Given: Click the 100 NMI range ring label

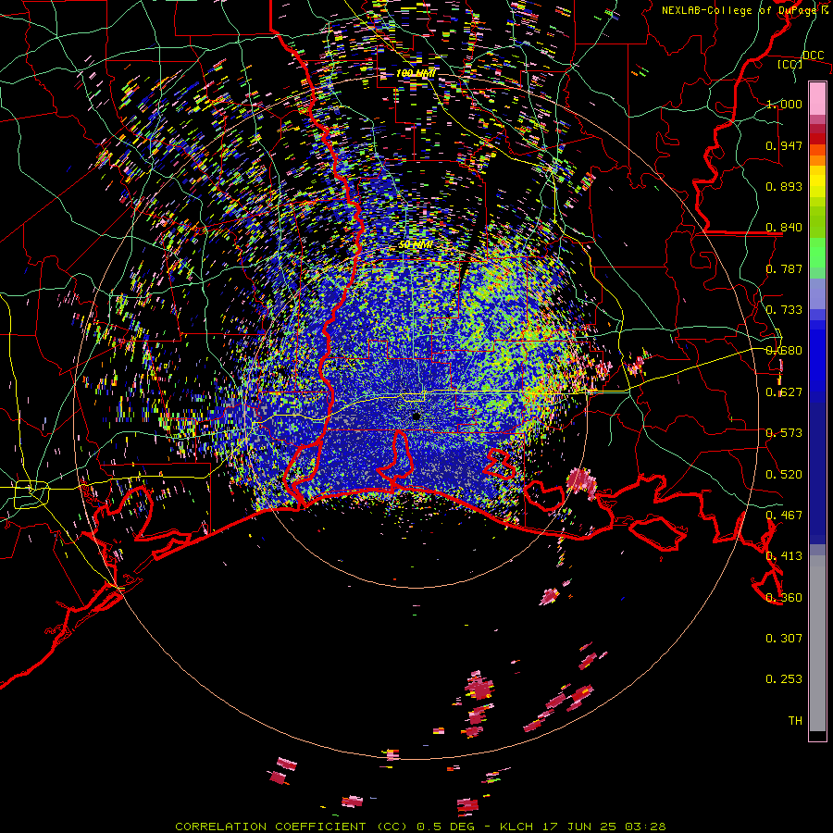Looking at the screenshot, I should pyautogui.click(x=416, y=73).
